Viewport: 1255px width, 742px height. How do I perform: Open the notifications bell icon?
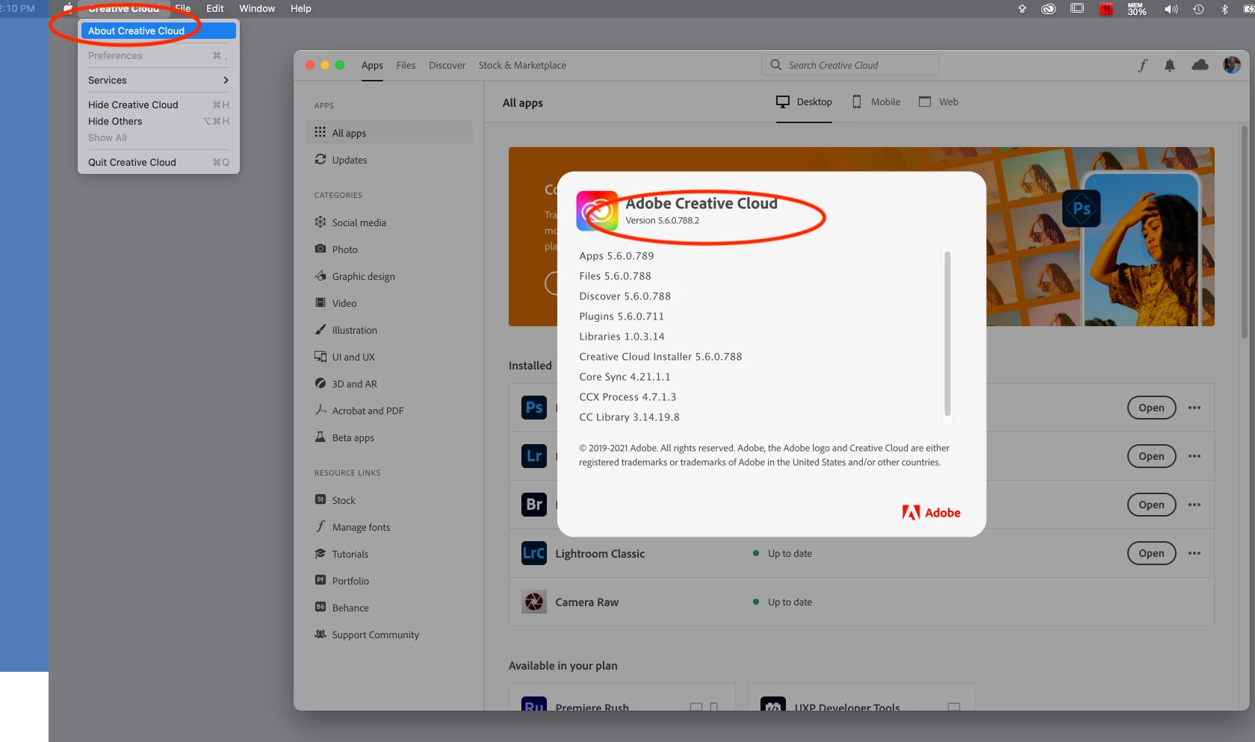pos(1170,66)
